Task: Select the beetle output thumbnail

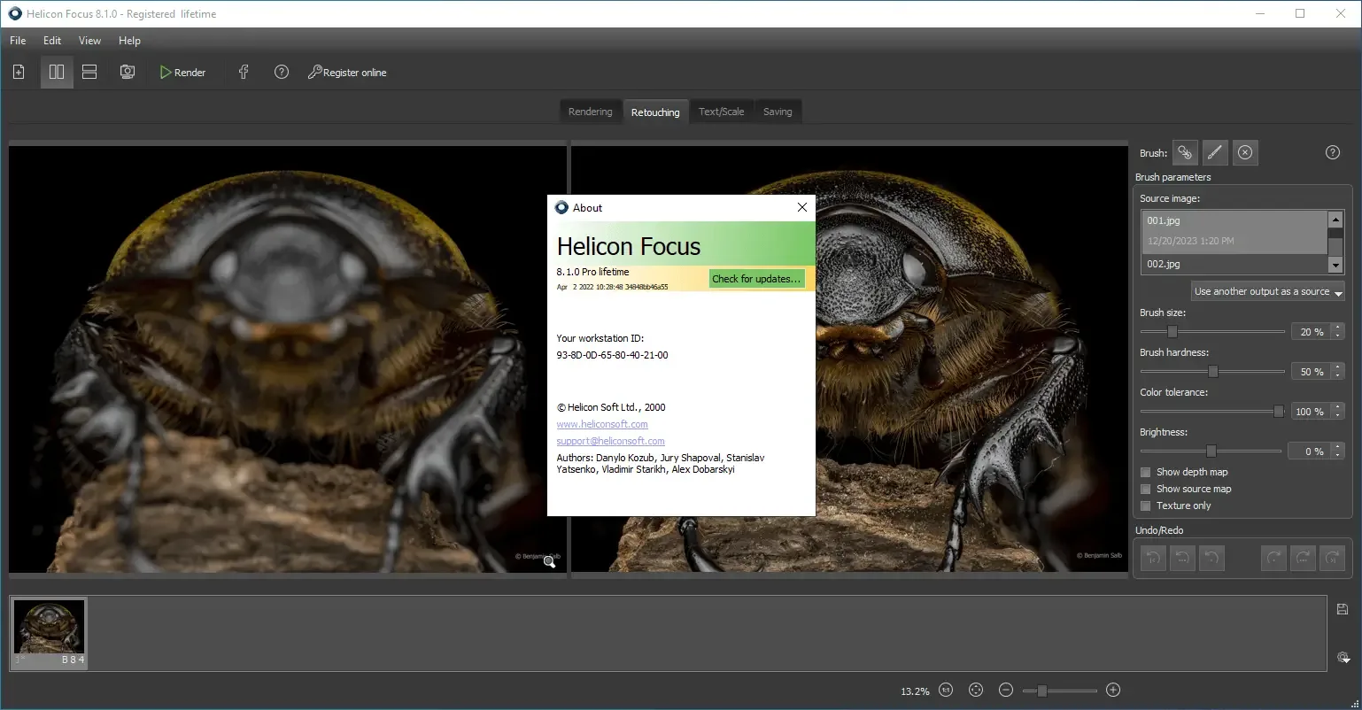Action: pyautogui.click(x=50, y=633)
